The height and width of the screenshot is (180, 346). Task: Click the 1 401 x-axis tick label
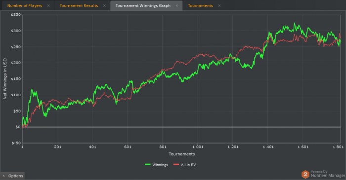[x=268, y=147]
